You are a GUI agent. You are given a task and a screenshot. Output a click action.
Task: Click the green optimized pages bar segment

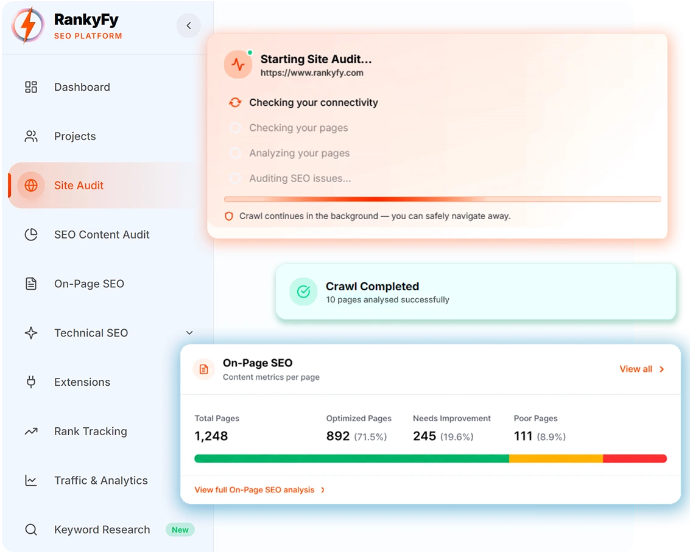351,459
